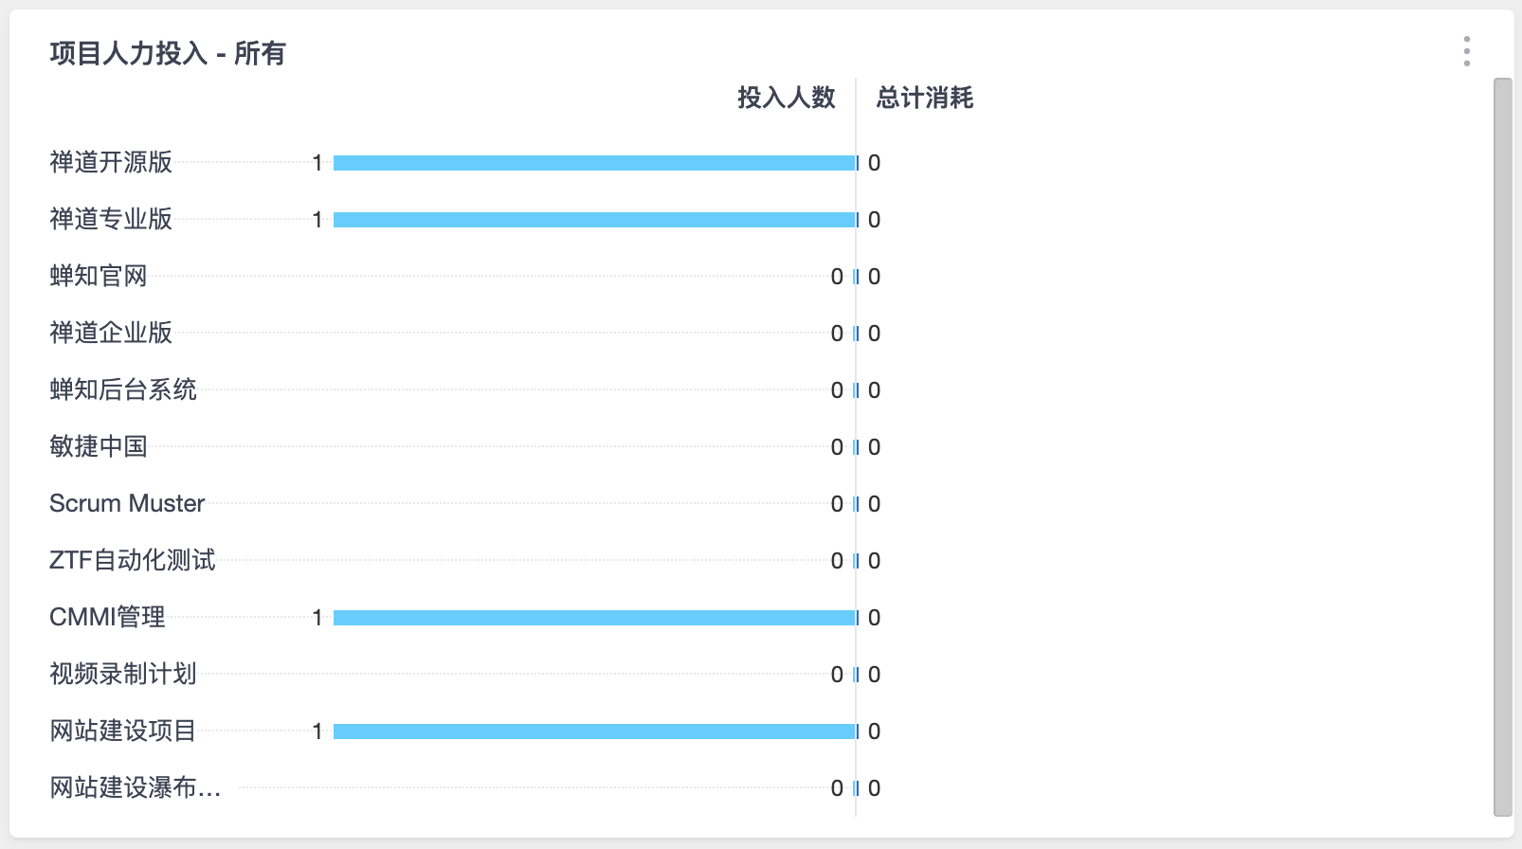The width and height of the screenshot is (1522, 849).
Task: Click the blue bar for 禅道专业版
Action: [594, 220]
